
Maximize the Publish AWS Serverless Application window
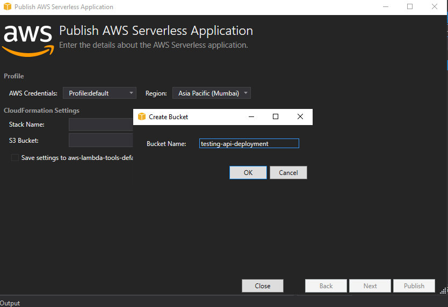[x=410, y=6]
